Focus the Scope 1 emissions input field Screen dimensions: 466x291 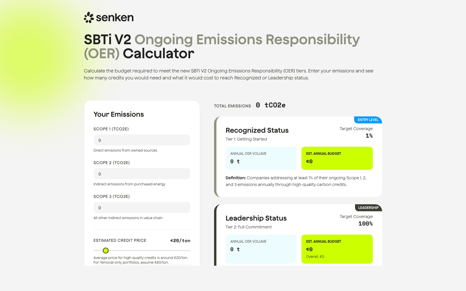point(142,140)
